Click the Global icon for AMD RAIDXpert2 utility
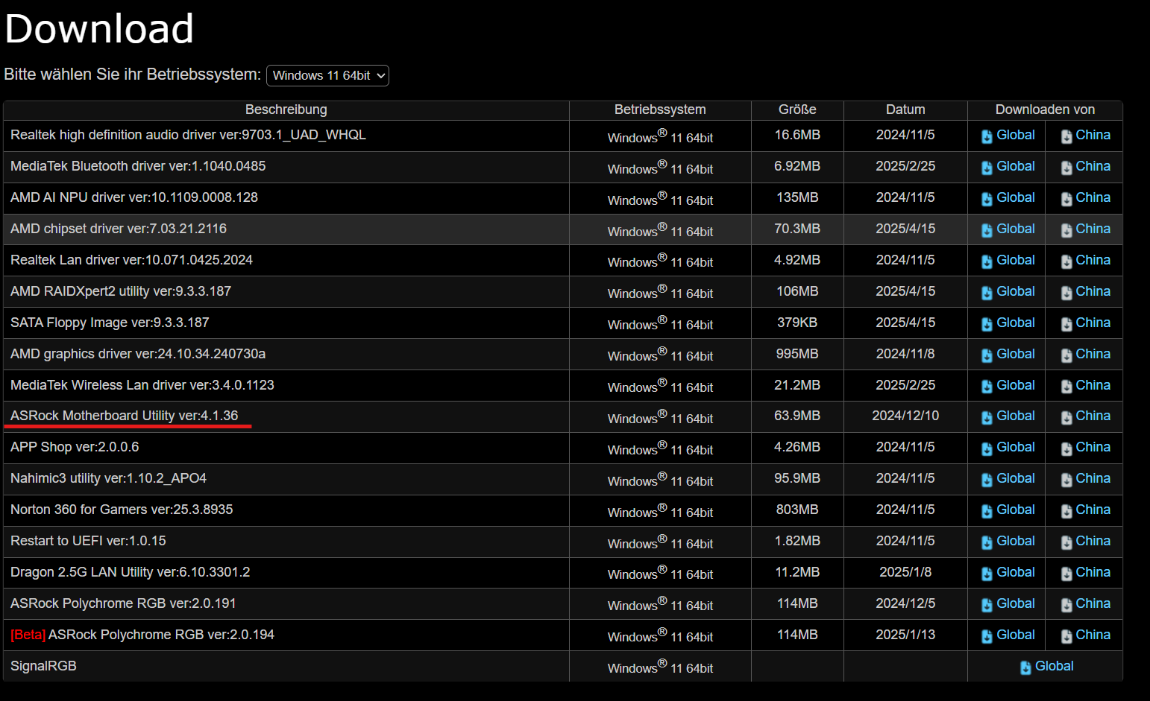 click(x=987, y=293)
